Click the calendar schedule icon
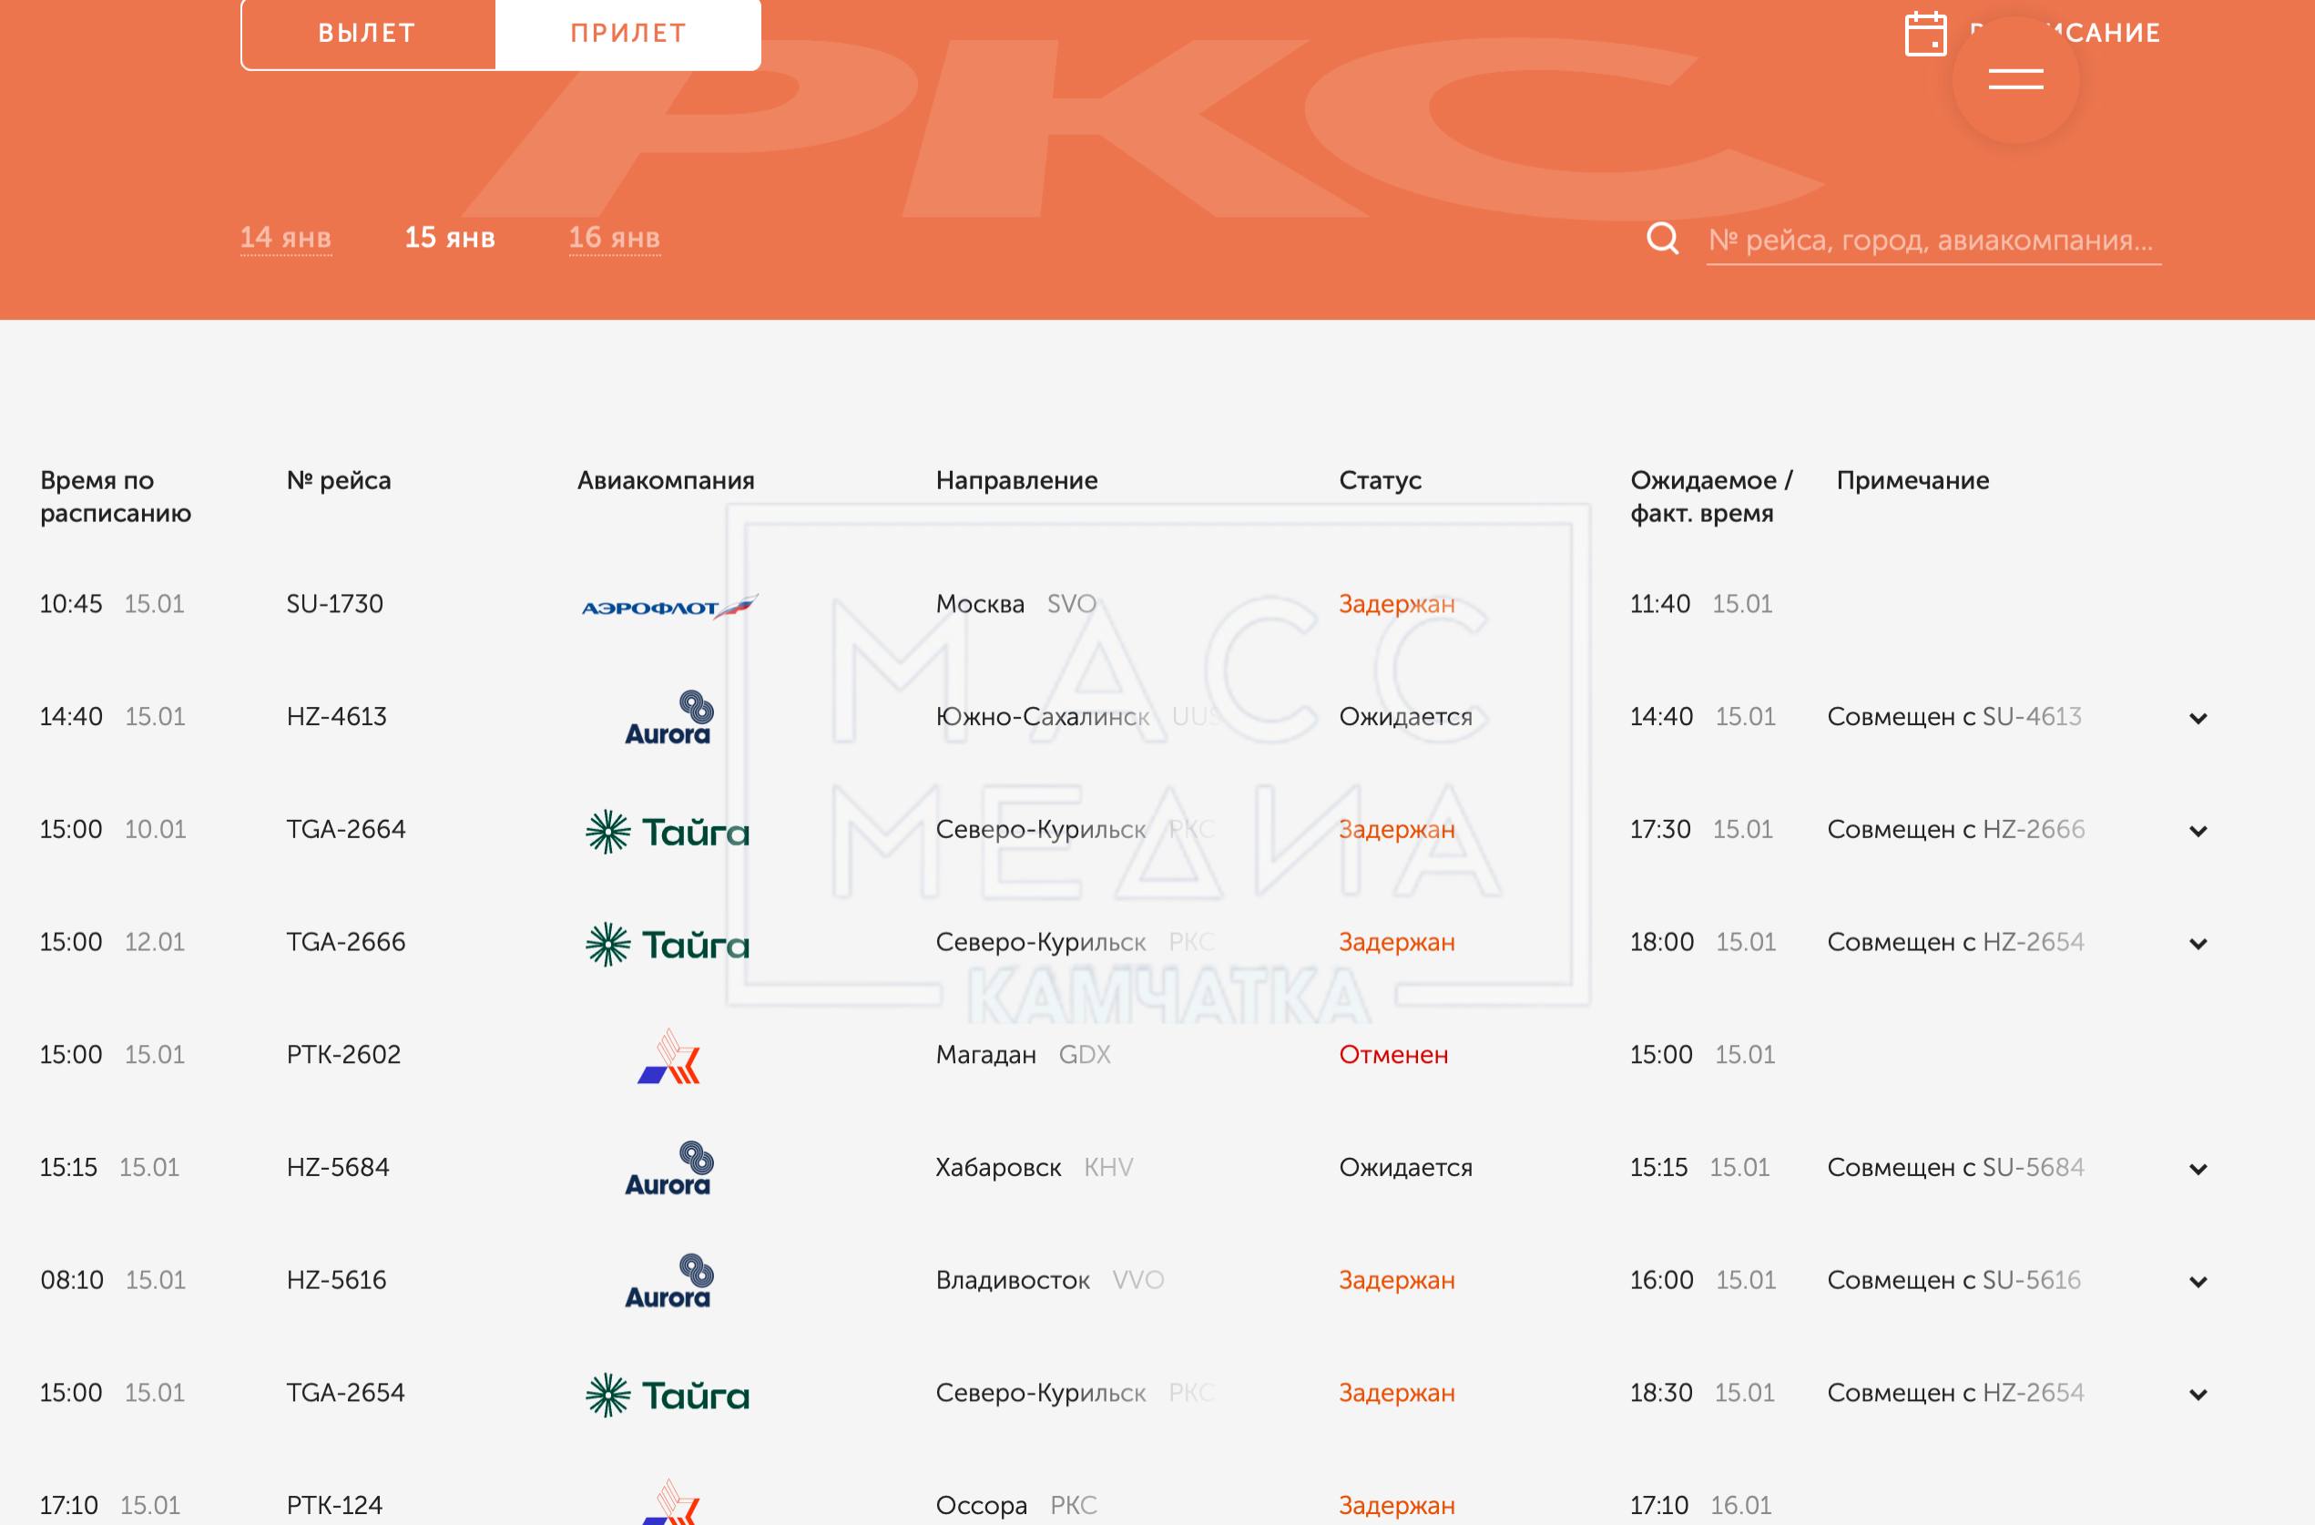Image resolution: width=2315 pixels, height=1525 pixels. click(1925, 34)
